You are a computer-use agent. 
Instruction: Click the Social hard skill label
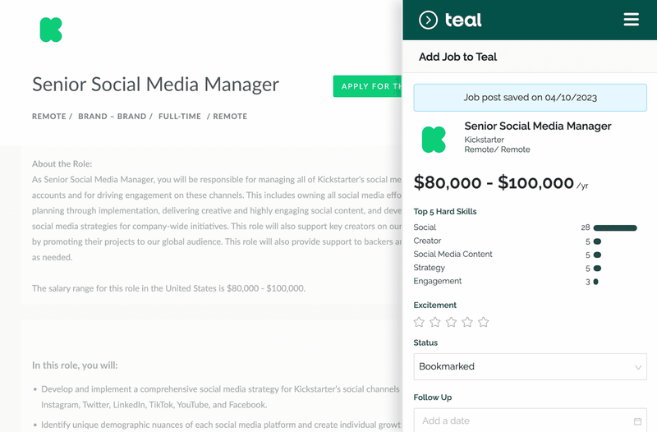[425, 227]
